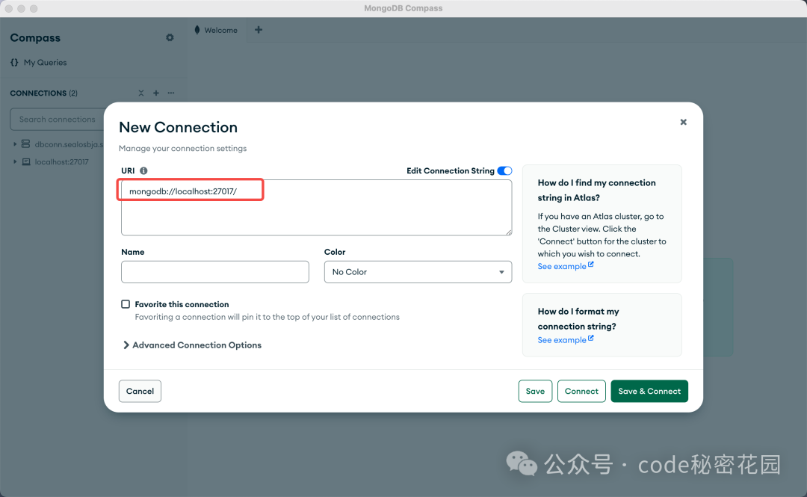This screenshot has width=807, height=497.
Task: Expand the dbconn.sealosbja connection tree
Action: tap(15, 143)
